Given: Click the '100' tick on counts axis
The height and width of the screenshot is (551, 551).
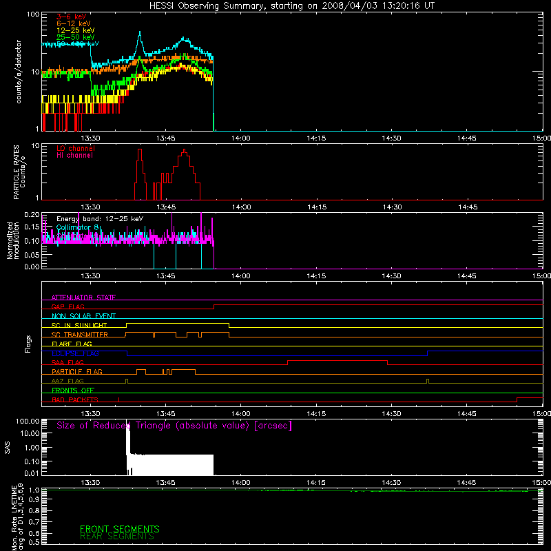Looking at the screenshot, I should pyautogui.click(x=33, y=14).
